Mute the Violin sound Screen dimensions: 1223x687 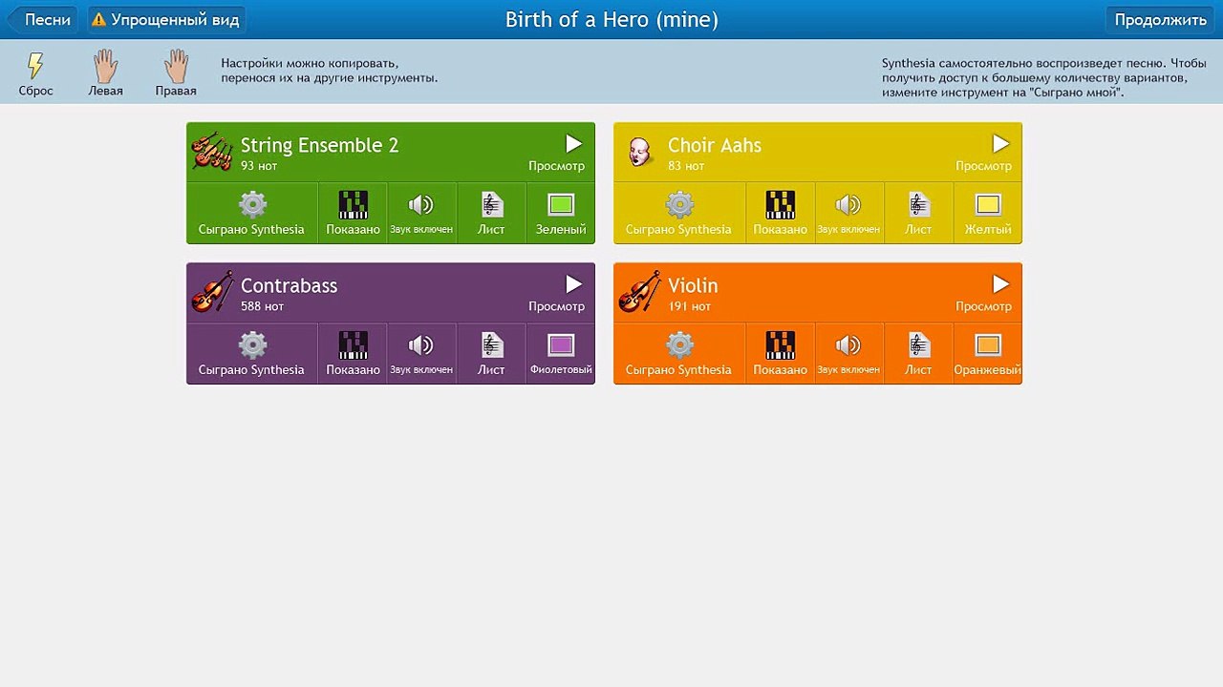coord(848,353)
